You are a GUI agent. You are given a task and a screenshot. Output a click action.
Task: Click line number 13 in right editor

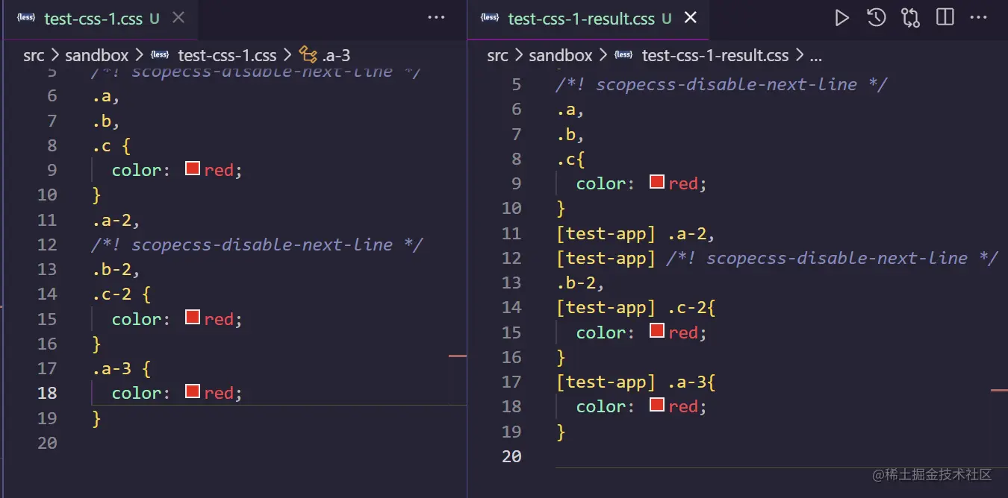tap(511, 283)
